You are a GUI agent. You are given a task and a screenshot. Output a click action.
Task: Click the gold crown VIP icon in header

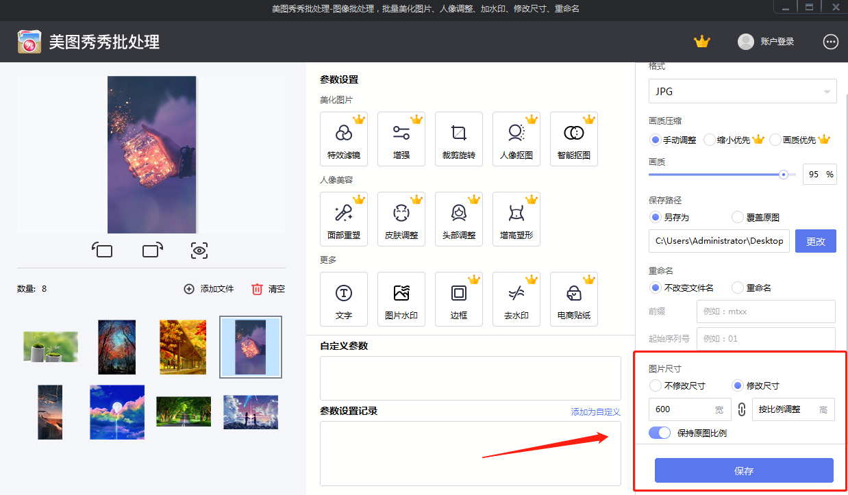(702, 42)
